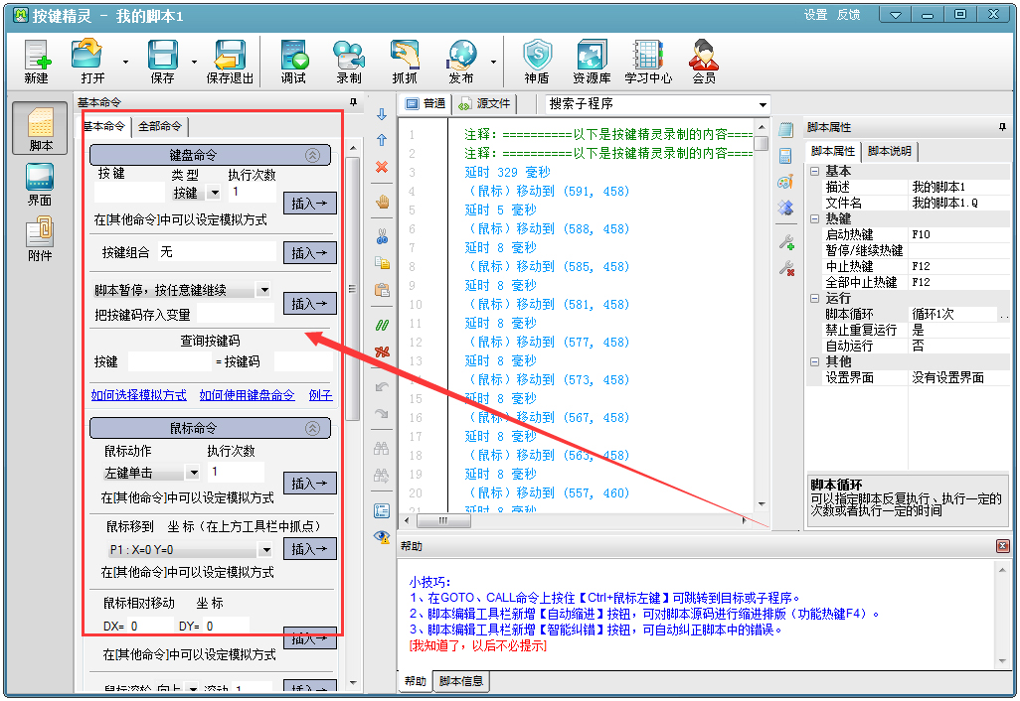Click the red uncomment icon

click(x=382, y=352)
